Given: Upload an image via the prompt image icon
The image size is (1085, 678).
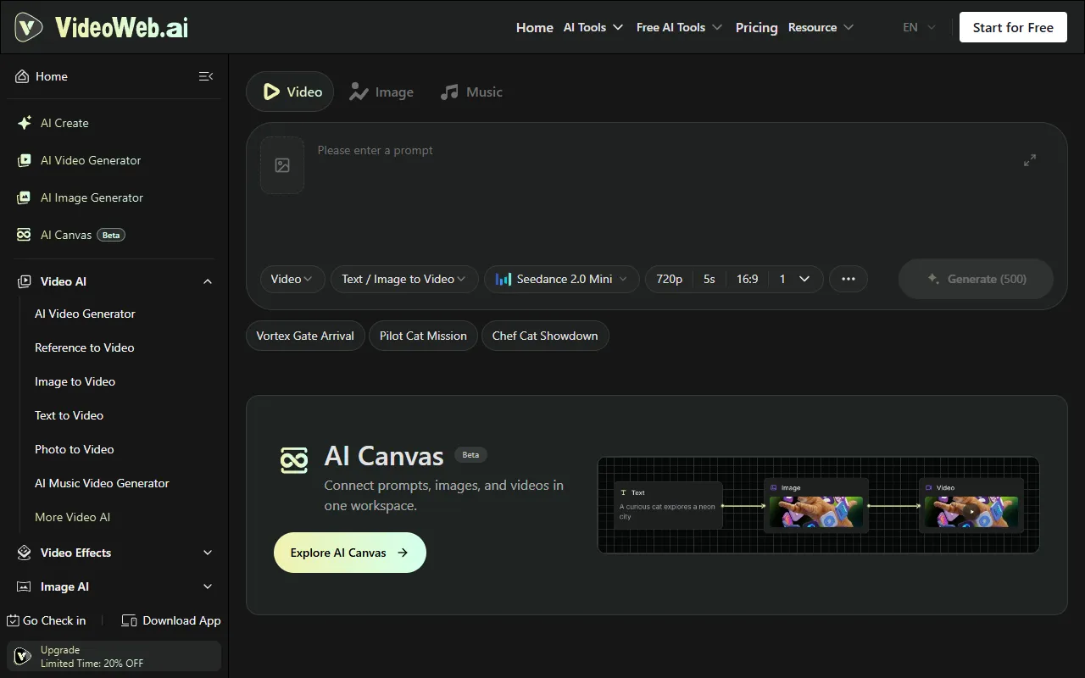Looking at the screenshot, I should coord(282,165).
